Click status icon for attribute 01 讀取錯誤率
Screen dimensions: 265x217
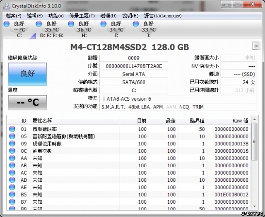click(12, 129)
